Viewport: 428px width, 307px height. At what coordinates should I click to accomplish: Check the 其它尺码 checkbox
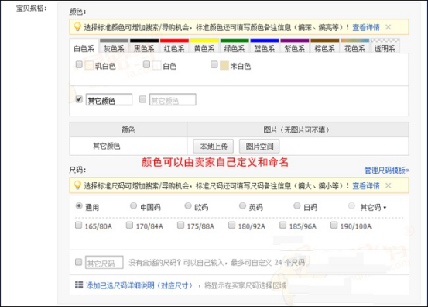pos(78,262)
